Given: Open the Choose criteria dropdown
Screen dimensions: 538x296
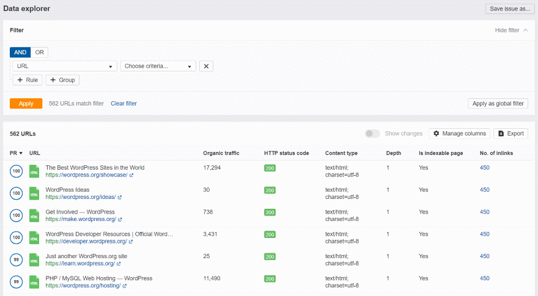Looking at the screenshot, I should tap(158, 67).
